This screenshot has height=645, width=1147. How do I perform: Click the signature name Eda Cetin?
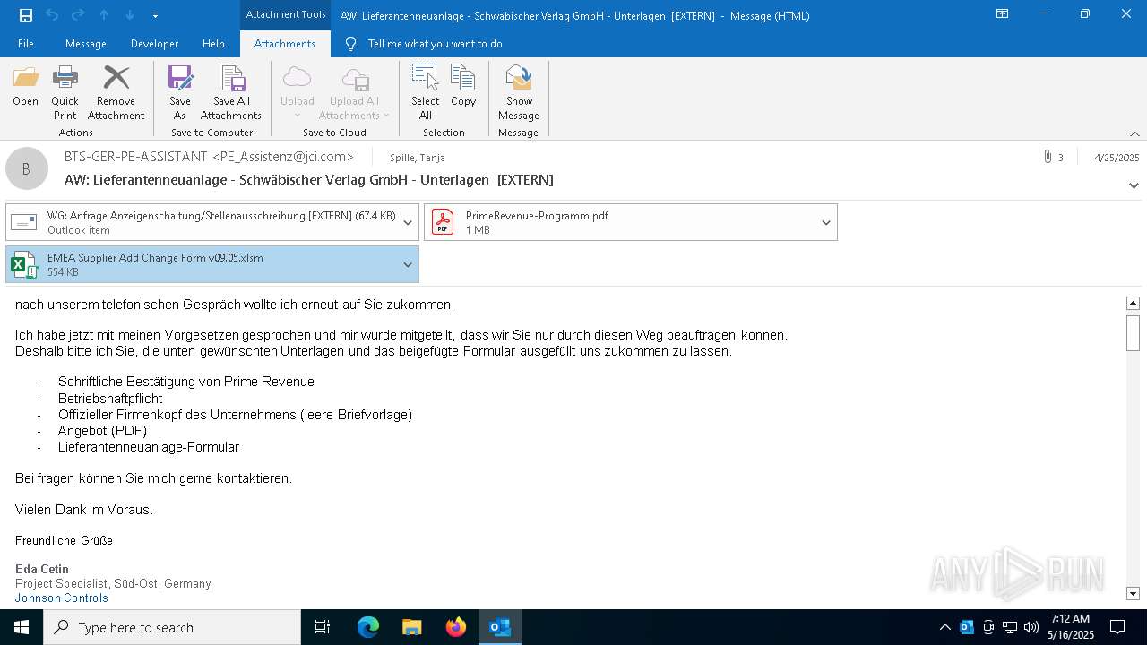[42, 569]
